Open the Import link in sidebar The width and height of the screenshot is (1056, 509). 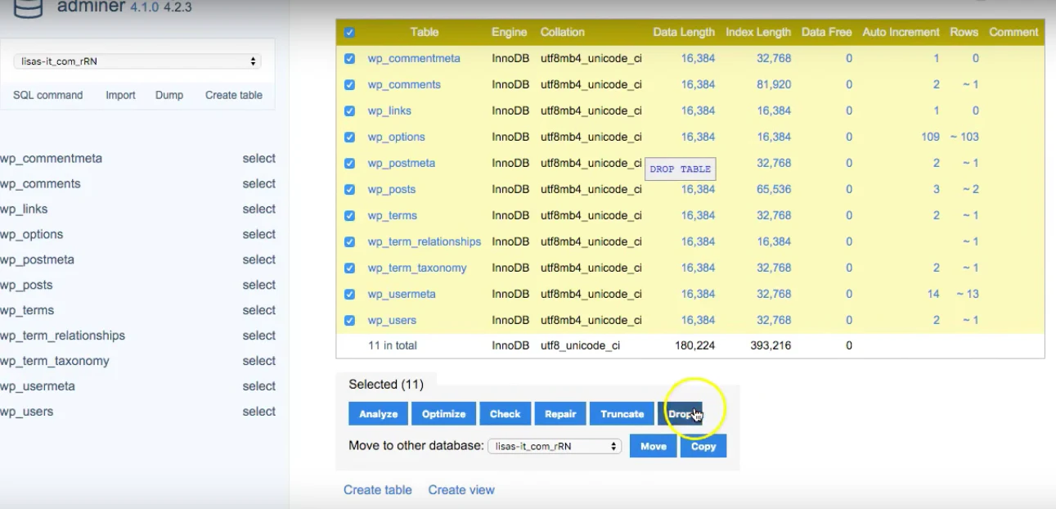coord(120,95)
